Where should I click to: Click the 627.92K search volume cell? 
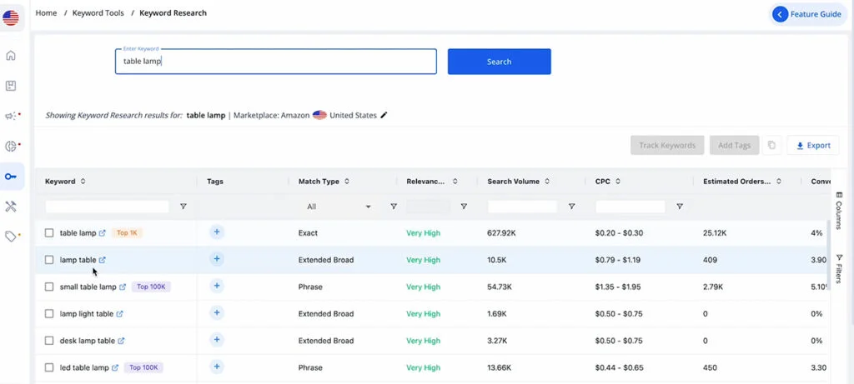[x=501, y=232]
